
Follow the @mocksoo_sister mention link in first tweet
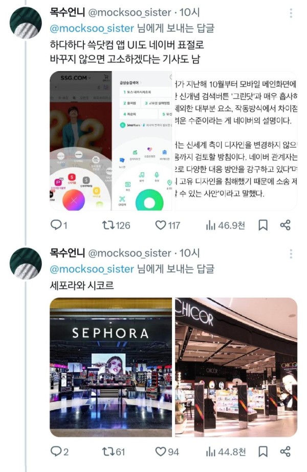(x=92, y=28)
